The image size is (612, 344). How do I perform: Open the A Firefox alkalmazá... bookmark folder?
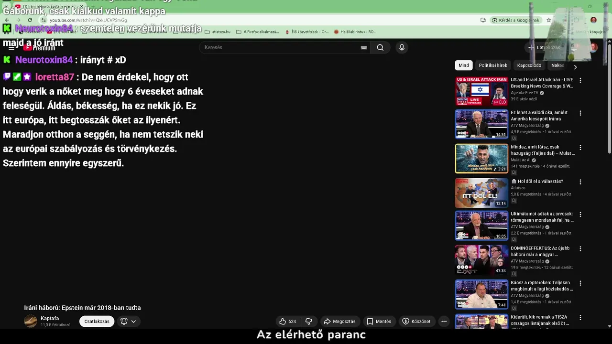click(x=257, y=32)
